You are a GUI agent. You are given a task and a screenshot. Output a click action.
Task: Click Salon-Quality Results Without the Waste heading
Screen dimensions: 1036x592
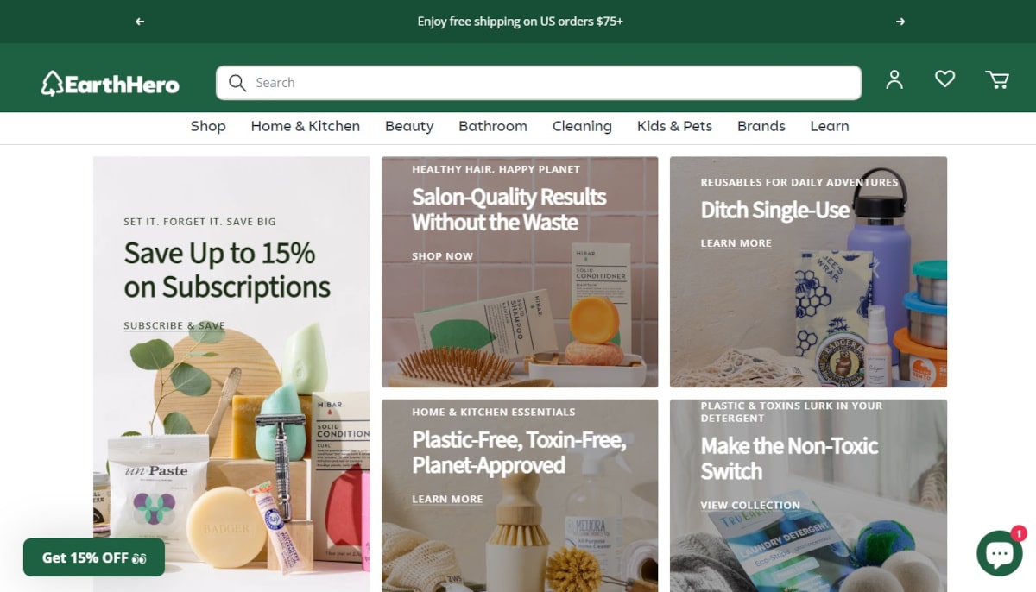pos(509,210)
